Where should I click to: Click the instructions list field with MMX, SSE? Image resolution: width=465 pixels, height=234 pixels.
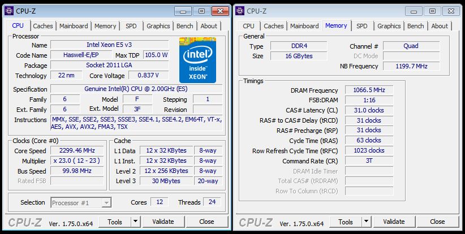136,123
